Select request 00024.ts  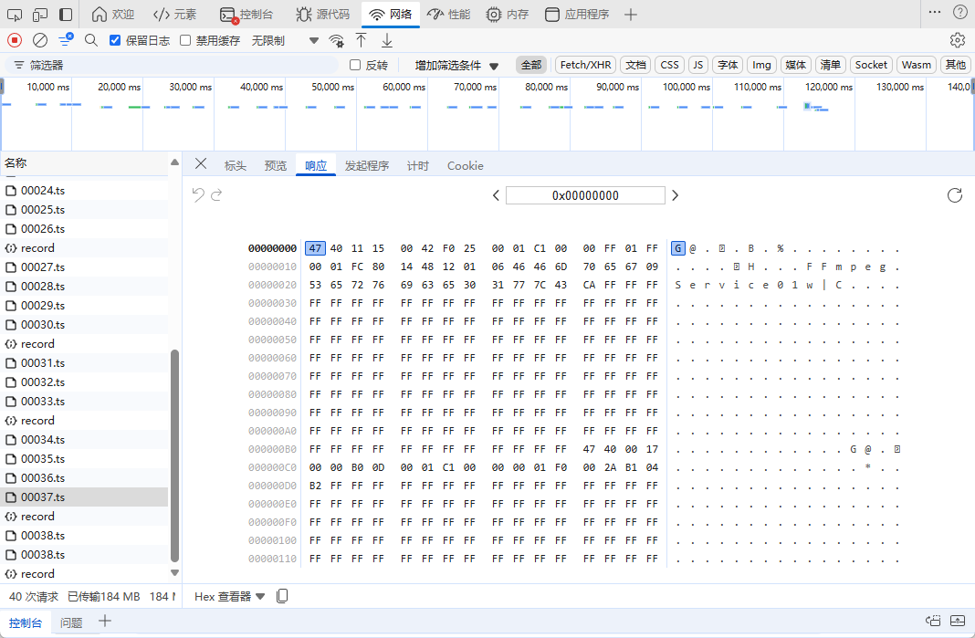pos(84,190)
